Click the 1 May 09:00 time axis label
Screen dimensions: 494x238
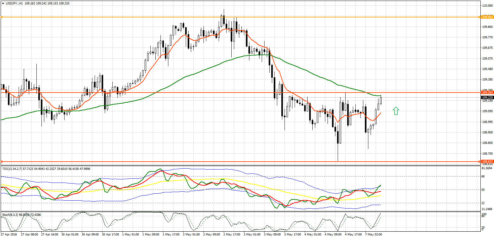151,235
